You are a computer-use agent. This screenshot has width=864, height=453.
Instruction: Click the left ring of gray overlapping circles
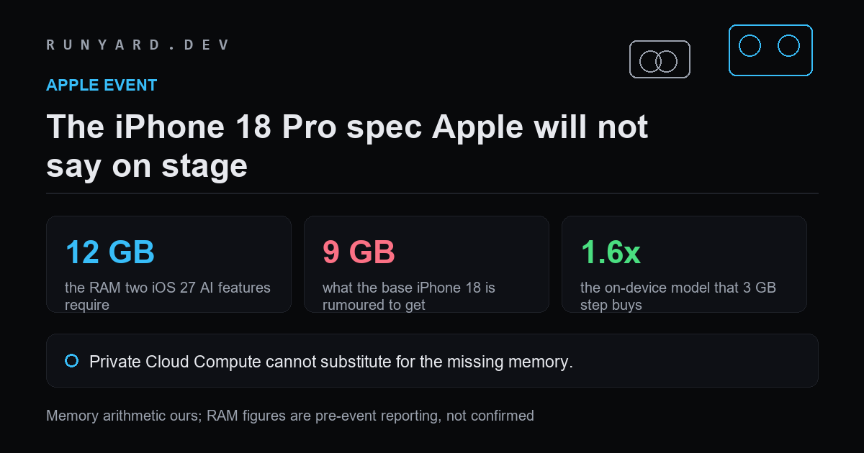tap(651, 61)
